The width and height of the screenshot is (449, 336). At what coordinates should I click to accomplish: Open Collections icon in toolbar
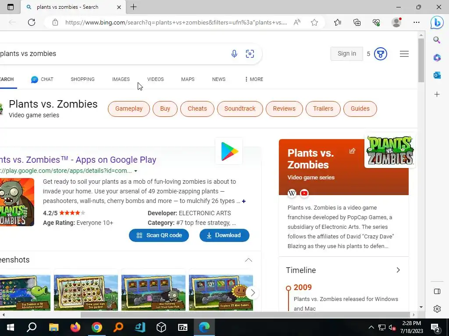(357, 22)
